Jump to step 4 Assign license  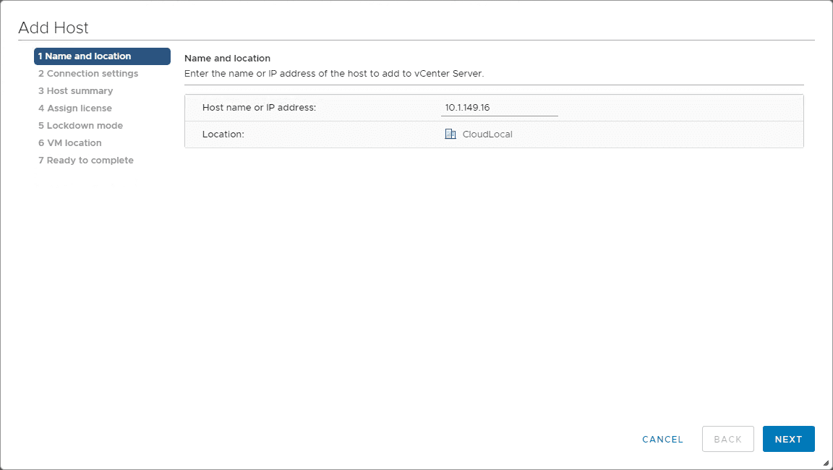(75, 108)
